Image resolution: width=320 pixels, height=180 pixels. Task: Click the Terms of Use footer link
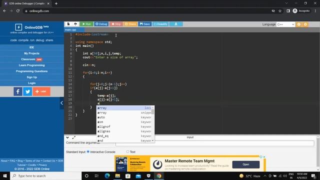pos(32,161)
